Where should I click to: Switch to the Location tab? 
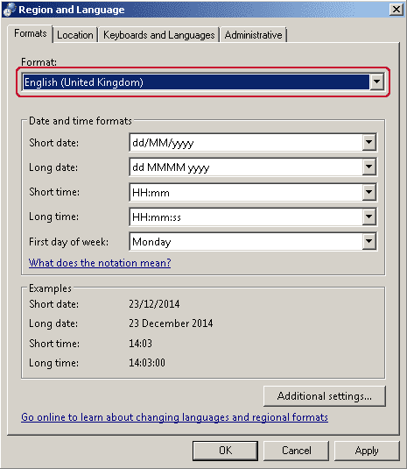click(x=75, y=35)
